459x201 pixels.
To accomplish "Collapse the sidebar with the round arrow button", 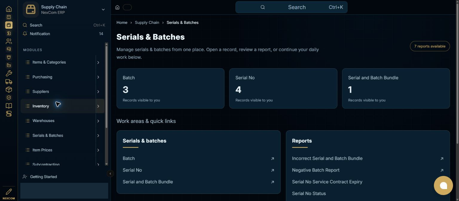I will click(x=110, y=174).
